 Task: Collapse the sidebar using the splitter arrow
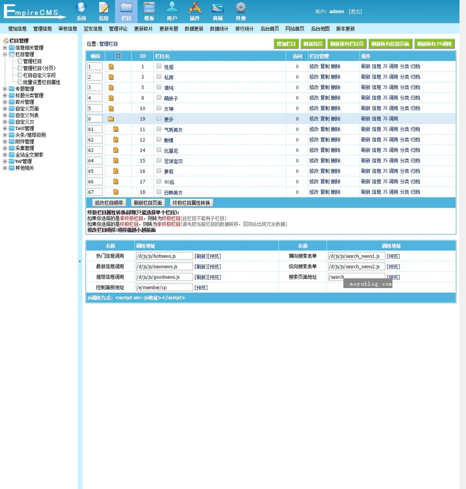pyautogui.click(x=79, y=261)
